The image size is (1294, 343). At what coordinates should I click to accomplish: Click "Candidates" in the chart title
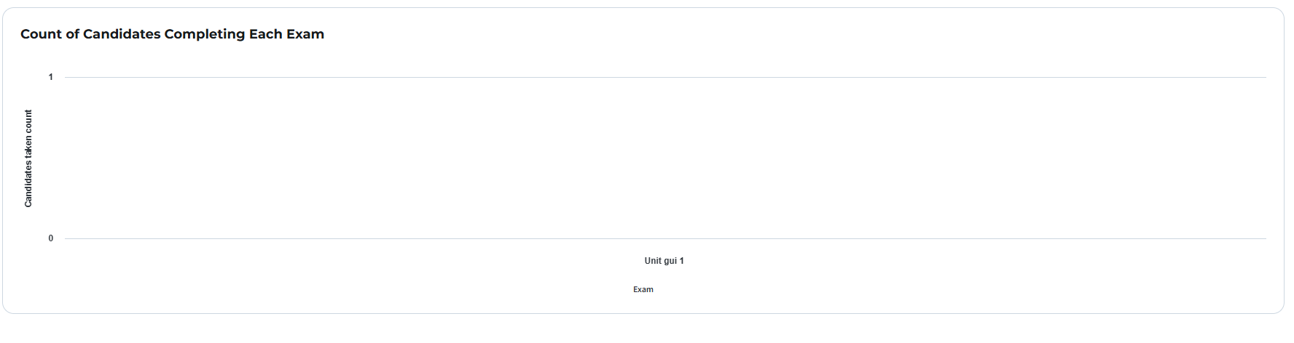coord(122,34)
